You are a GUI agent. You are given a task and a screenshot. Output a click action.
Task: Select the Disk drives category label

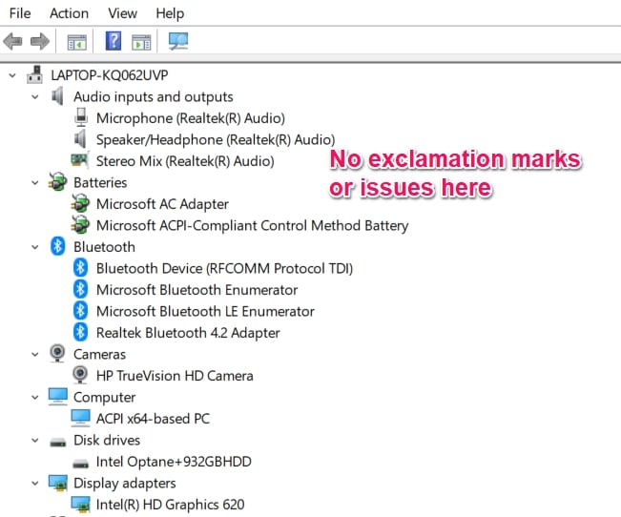(107, 440)
